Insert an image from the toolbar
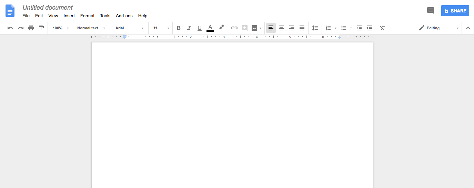The width and height of the screenshot is (474, 188). 254,28
